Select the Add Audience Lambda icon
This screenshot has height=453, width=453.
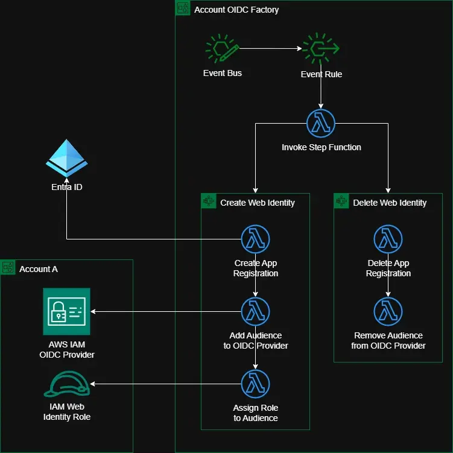(255, 311)
